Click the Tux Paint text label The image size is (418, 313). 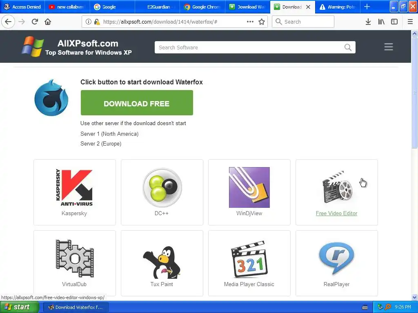[x=162, y=284]
